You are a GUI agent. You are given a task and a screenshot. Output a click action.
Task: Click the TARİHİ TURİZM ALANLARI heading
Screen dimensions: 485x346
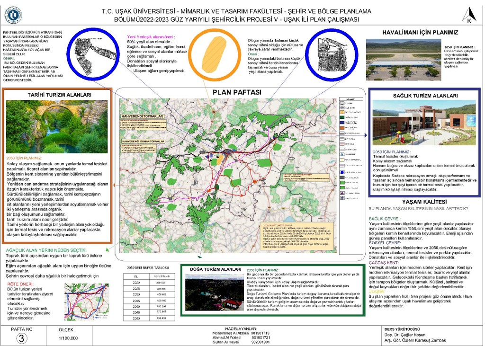point(59,95)
